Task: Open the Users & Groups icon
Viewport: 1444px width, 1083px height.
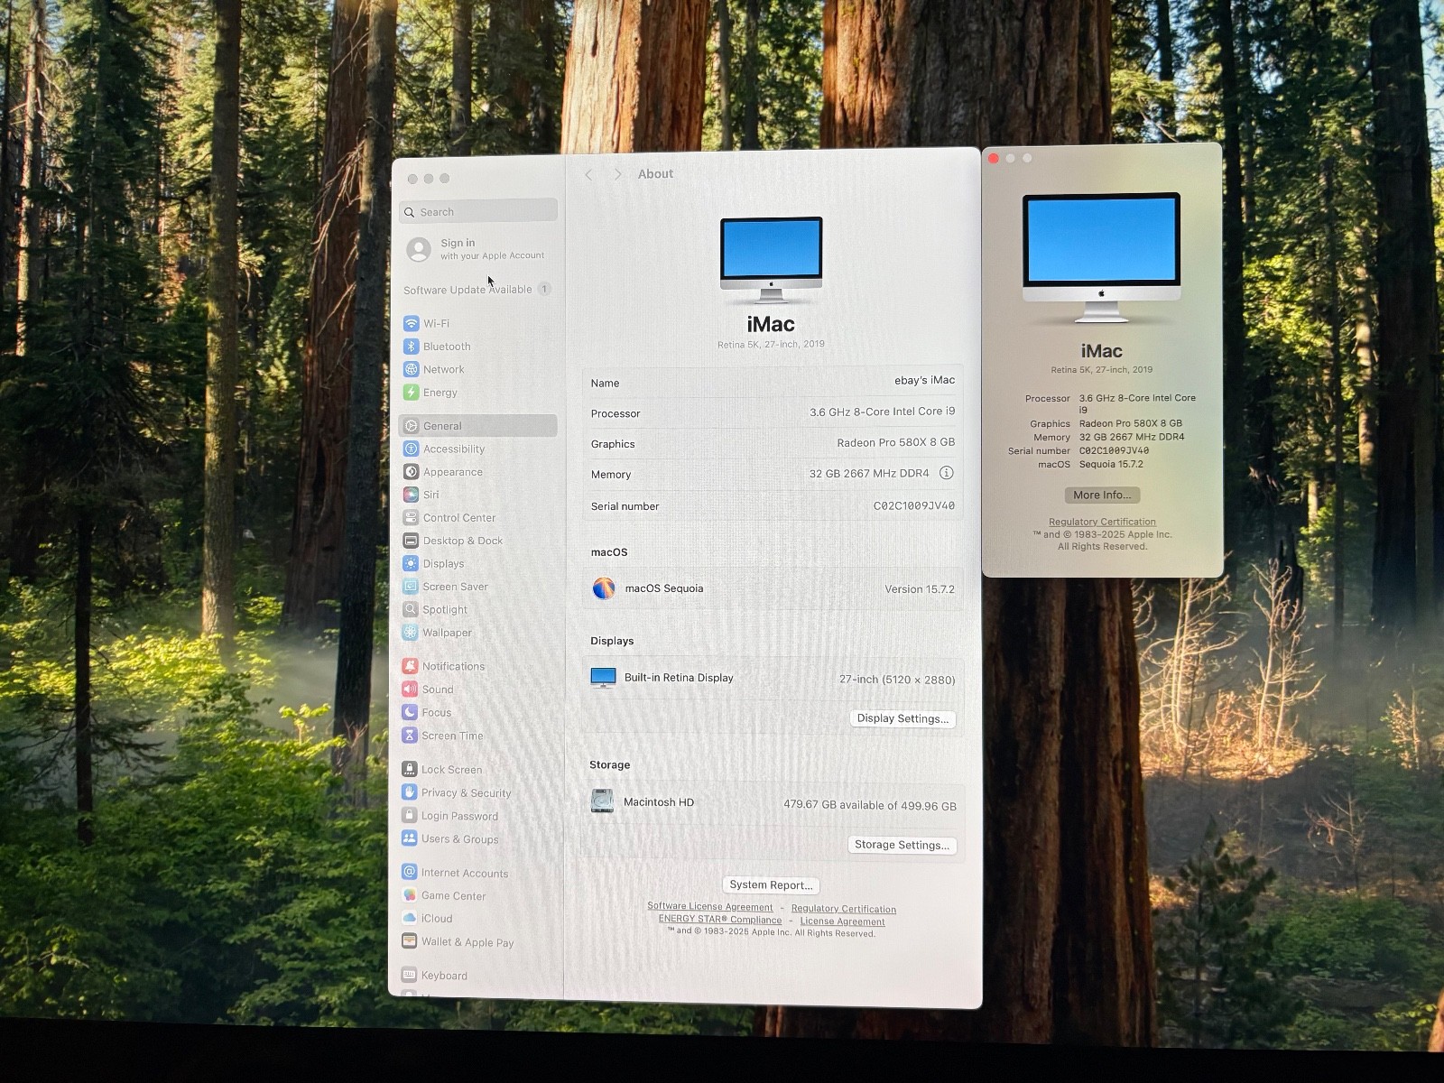Action: point(409,838)
